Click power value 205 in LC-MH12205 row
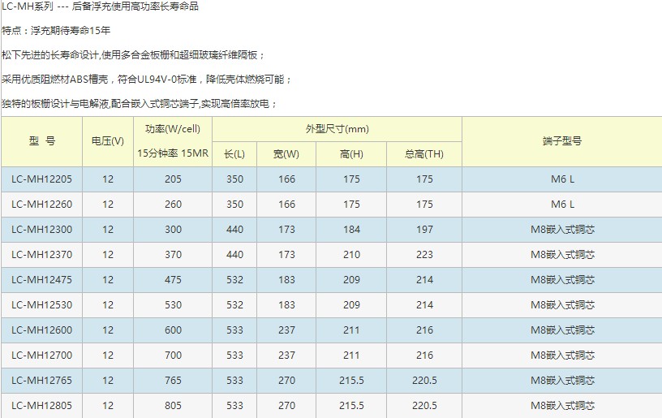Image resolution: width=662 pixels, height=418 pixels. pos(173,179)
